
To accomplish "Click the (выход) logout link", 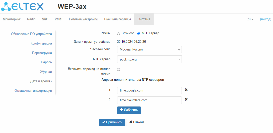I will 266,19.
